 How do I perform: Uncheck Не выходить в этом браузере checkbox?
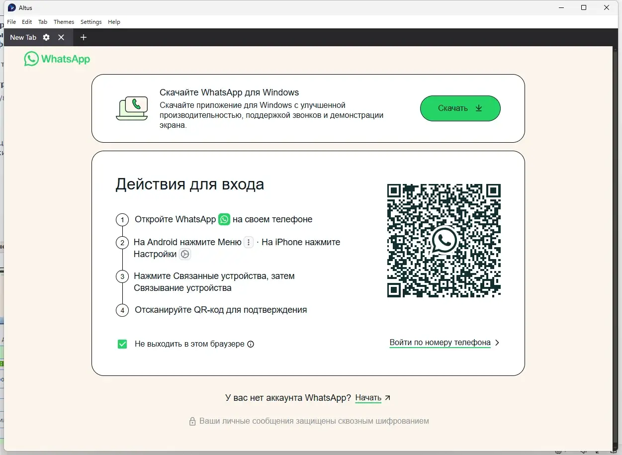click(122, 344)
